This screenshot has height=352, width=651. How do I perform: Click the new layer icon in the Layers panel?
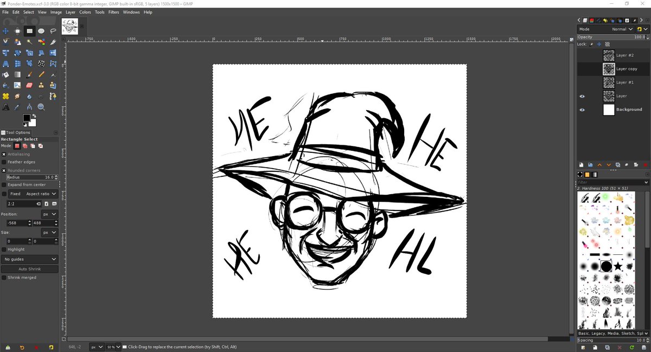(581, 165)
